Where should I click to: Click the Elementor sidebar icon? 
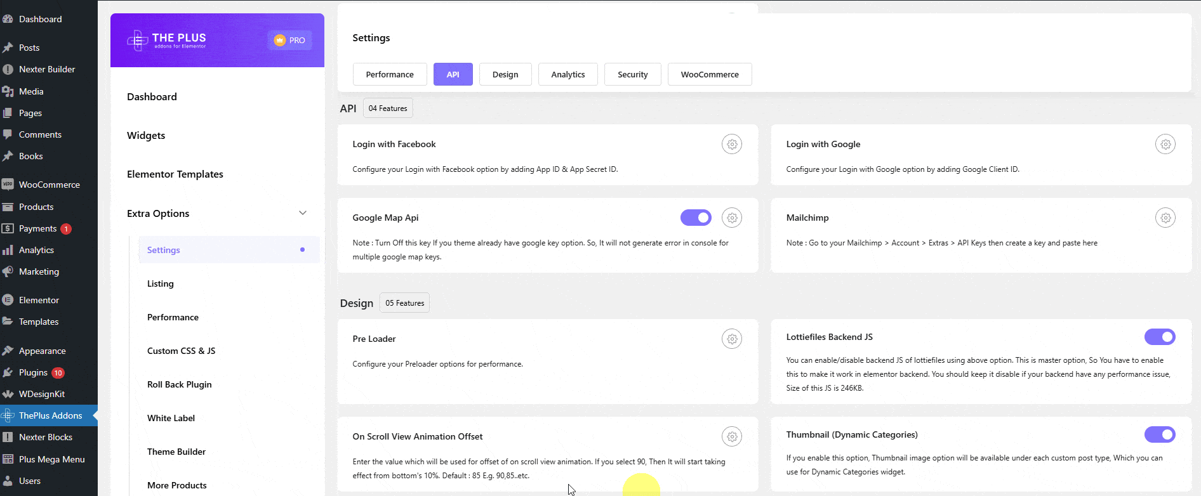coord(8,300)
